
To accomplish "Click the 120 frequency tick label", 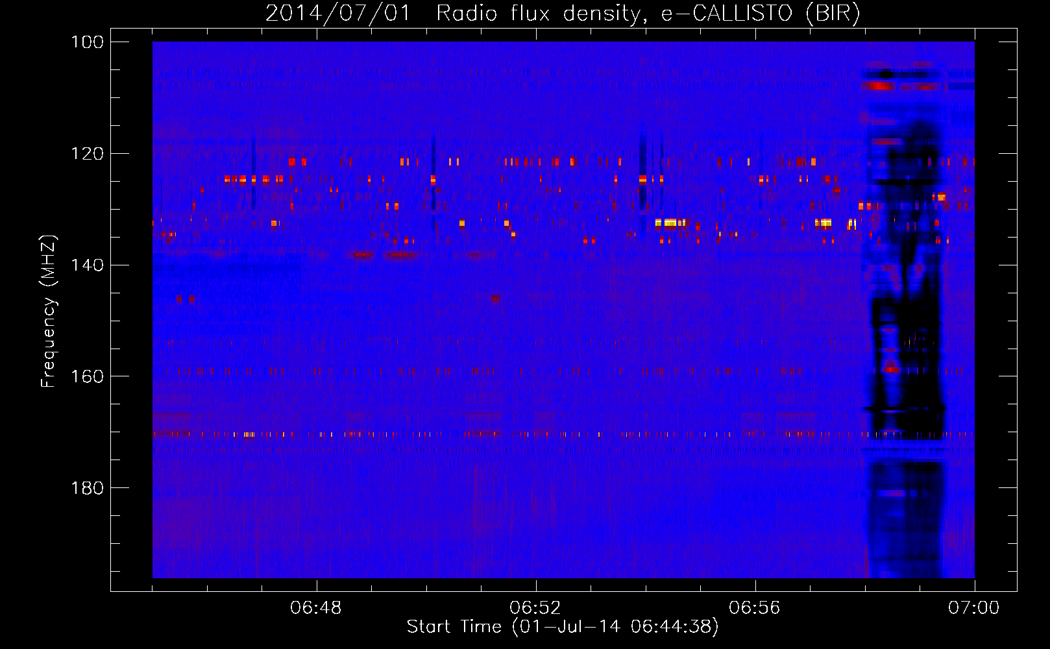I will point(88,154).
